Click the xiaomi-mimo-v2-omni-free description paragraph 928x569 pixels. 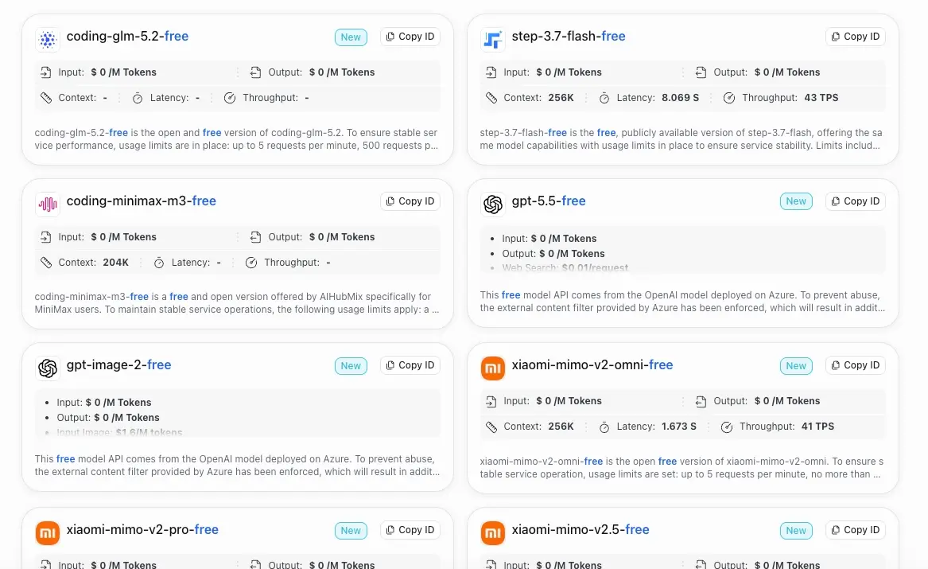point(681,468)
